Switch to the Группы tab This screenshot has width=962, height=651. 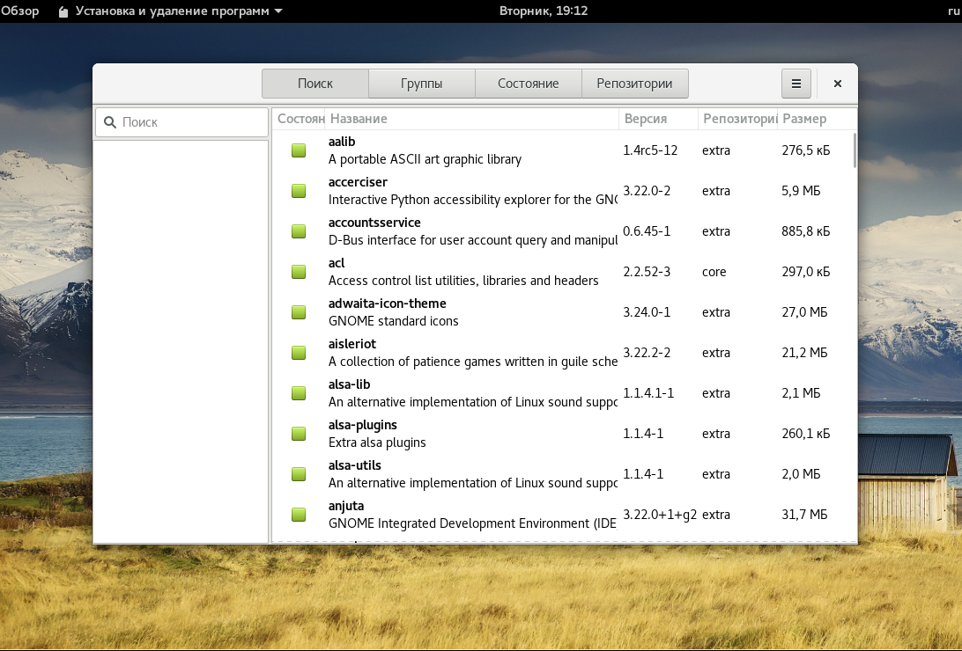click(420, 83)
